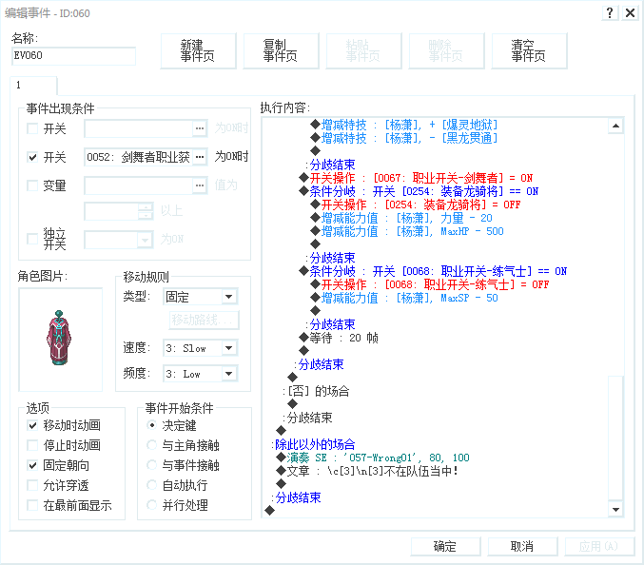The height and width of the screenshot is (565, 644).
Task: Select 与事件接触 trigger radio button
Action: [152, 465]
